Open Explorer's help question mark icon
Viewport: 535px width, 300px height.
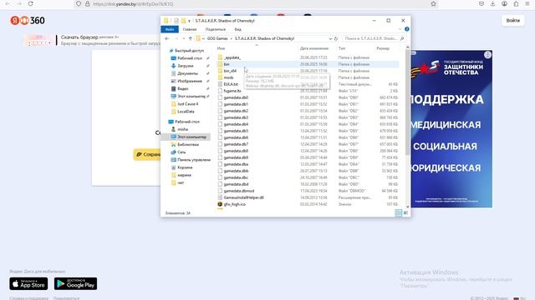point(407,29)
